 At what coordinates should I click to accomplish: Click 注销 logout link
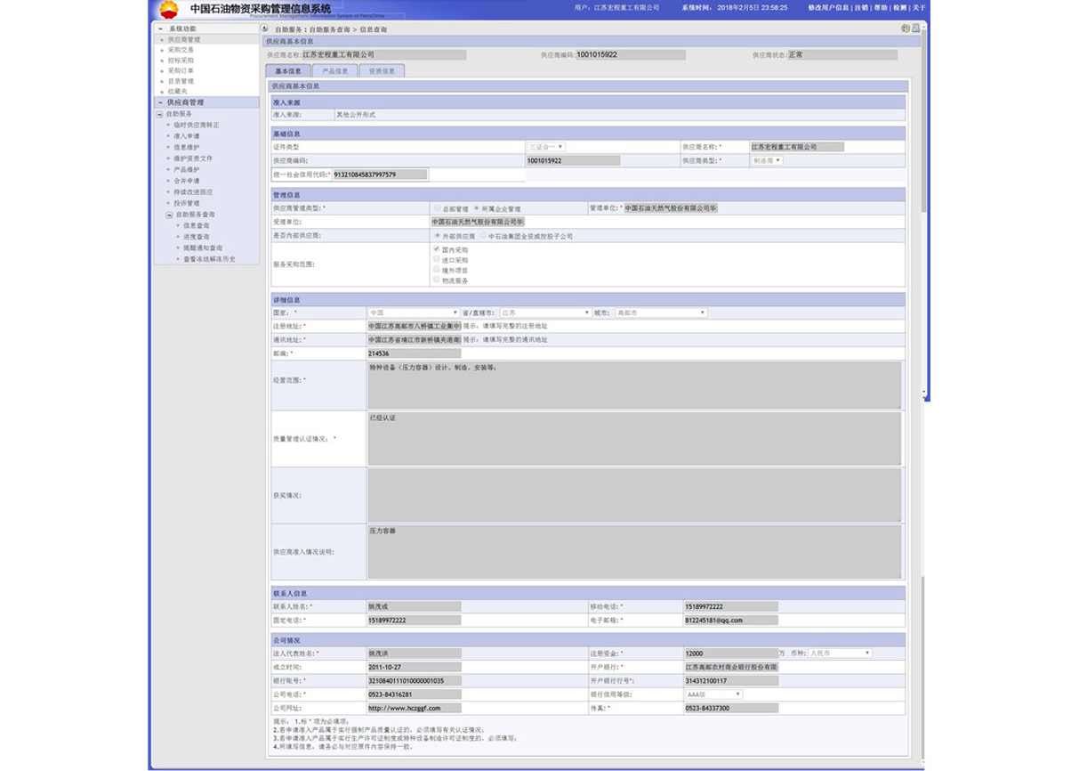pyautogui.click(x=860, y=7)
